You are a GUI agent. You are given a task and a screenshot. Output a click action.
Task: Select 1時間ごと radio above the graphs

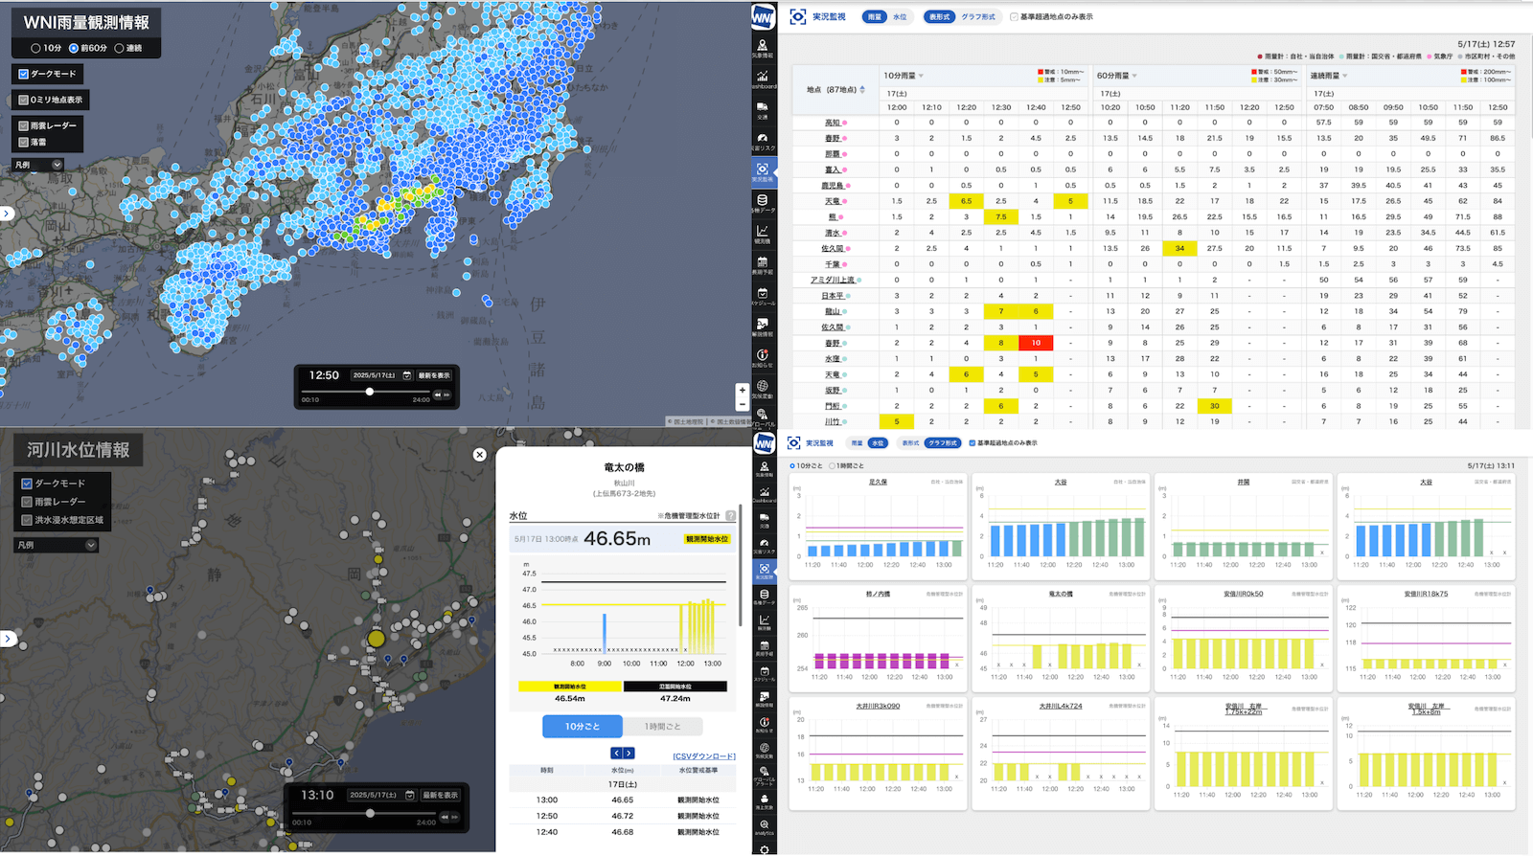(x=832, y=466)
